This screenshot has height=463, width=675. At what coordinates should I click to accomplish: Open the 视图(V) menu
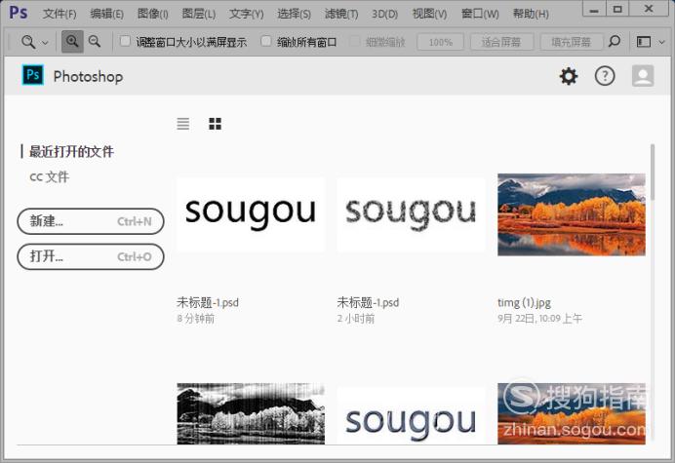[429, 15]
